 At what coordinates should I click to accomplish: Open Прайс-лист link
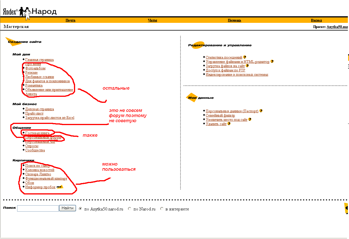pos(35,113)
